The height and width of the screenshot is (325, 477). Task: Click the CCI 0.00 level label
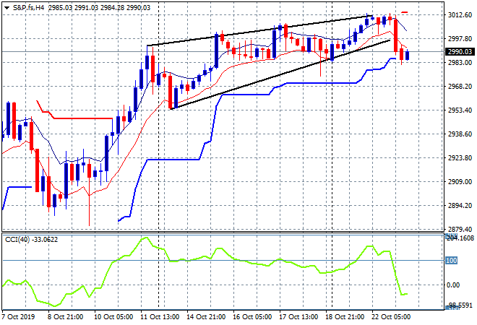pos(453,285)
